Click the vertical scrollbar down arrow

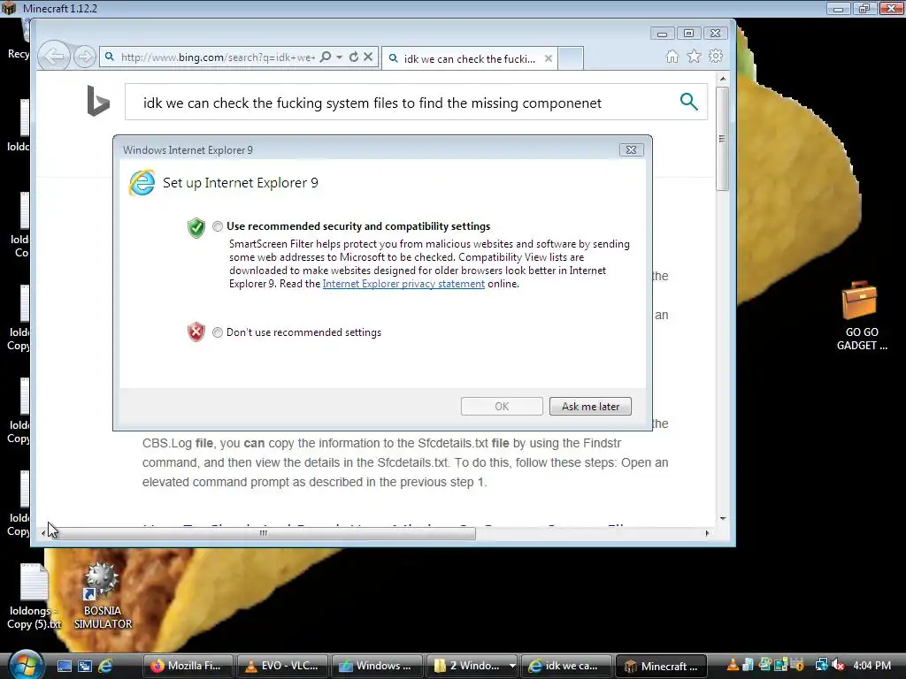coord(723,518)
